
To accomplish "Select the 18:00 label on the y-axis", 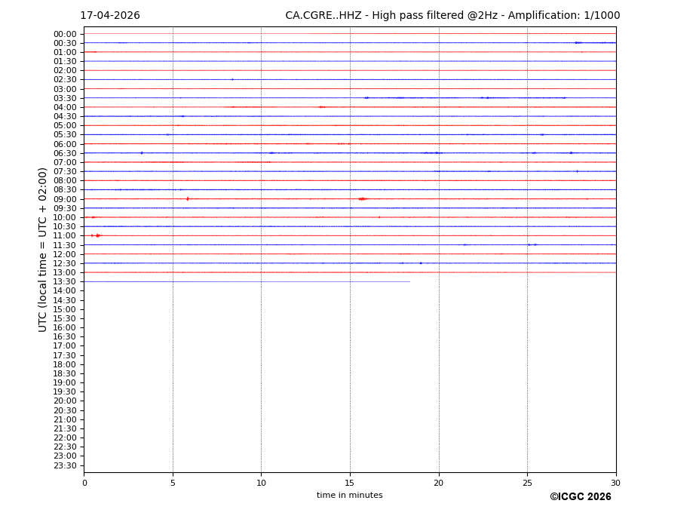I will coord(64,364).
